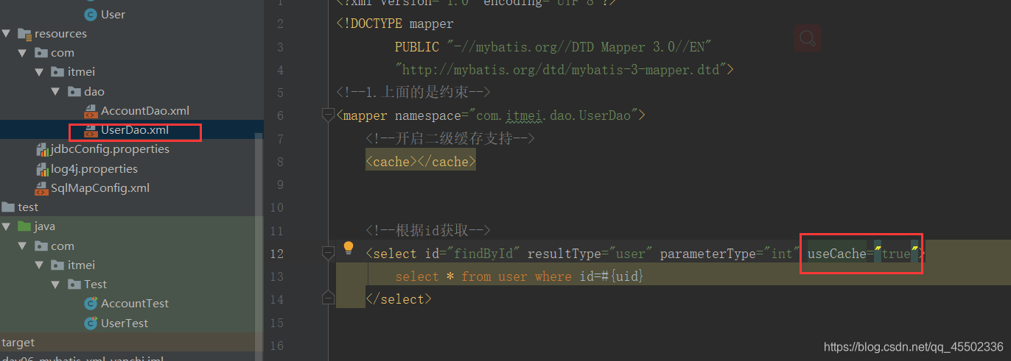Image resolution: width=1011 pixels, height=361 pixels.
Task: Click the 根据id获取 comment
Action: tap(428, 231)
